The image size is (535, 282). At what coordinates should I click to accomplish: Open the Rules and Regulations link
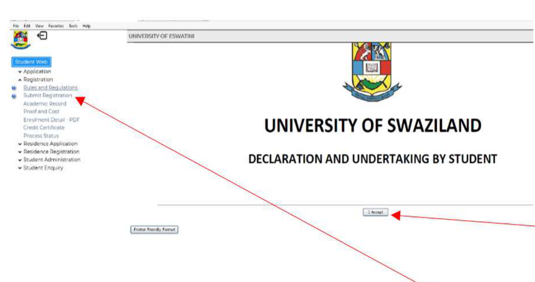50,88
